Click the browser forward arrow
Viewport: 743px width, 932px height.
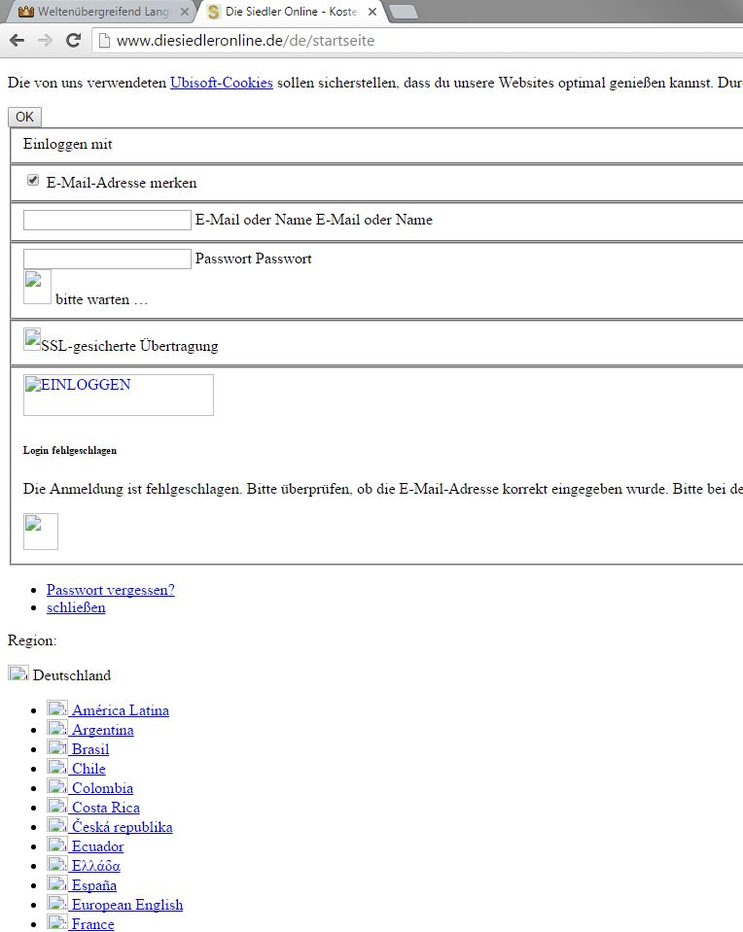(x=45, y=41)
